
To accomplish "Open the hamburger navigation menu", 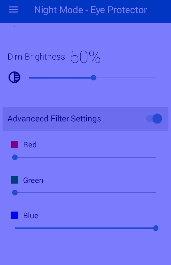I will click(13, 10).
